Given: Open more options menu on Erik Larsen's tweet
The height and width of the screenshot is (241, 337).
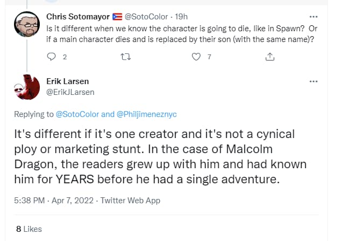Looking at the screenshot, I should click(313, 81).
